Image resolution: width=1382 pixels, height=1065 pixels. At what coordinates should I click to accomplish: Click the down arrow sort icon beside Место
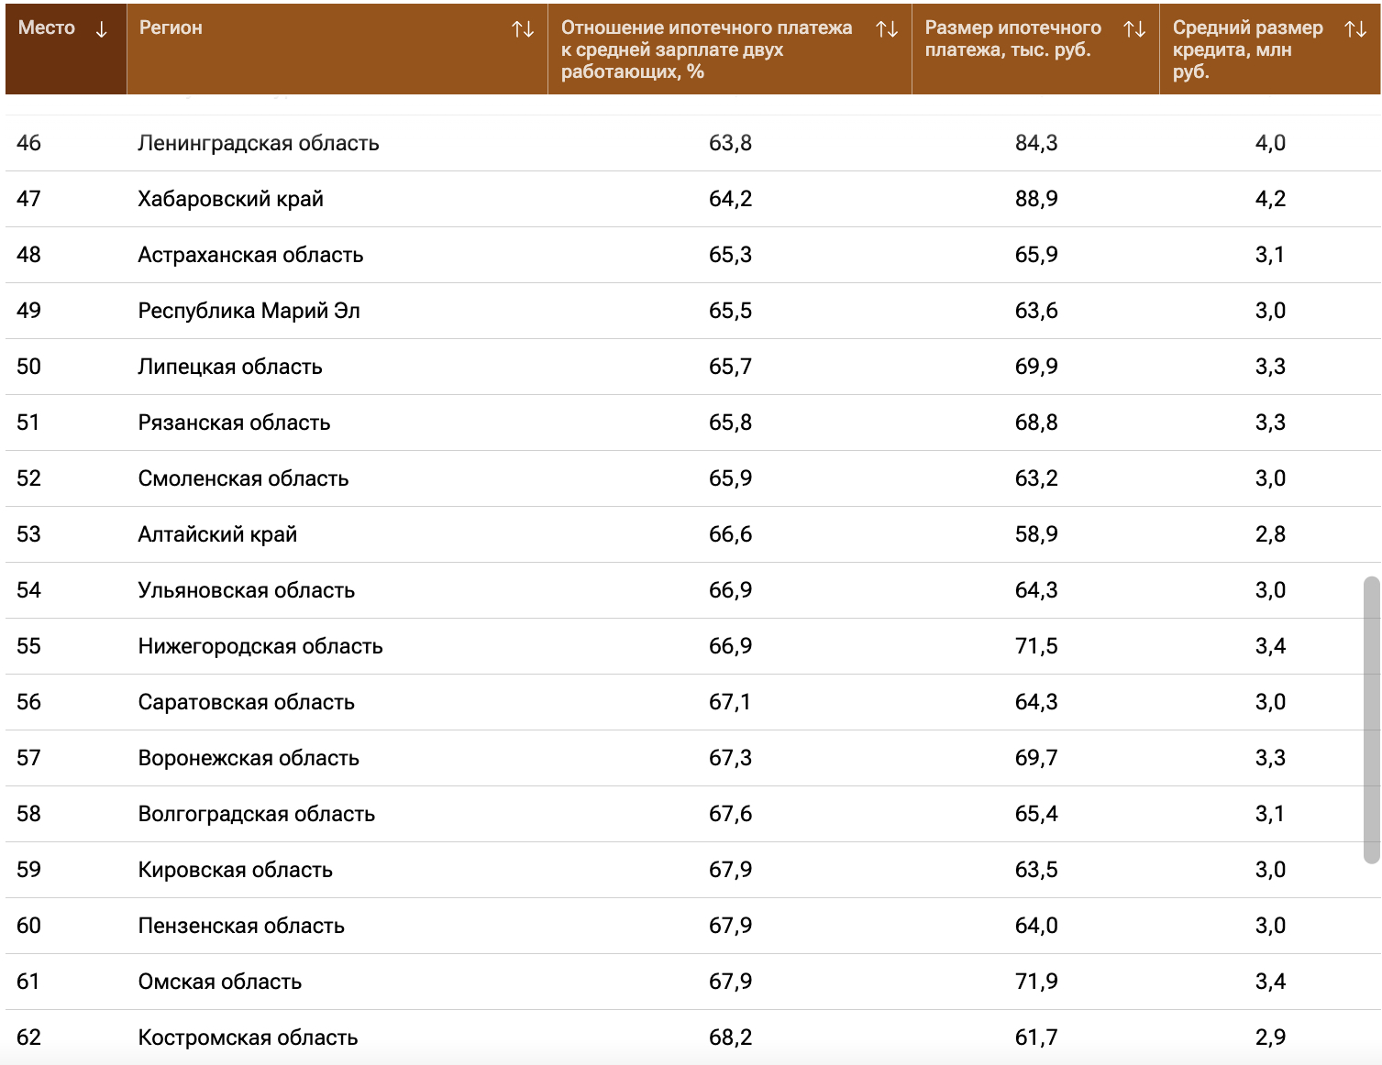[x=101, y=29]
